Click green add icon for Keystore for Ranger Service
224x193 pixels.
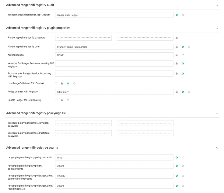pos(183,64)
